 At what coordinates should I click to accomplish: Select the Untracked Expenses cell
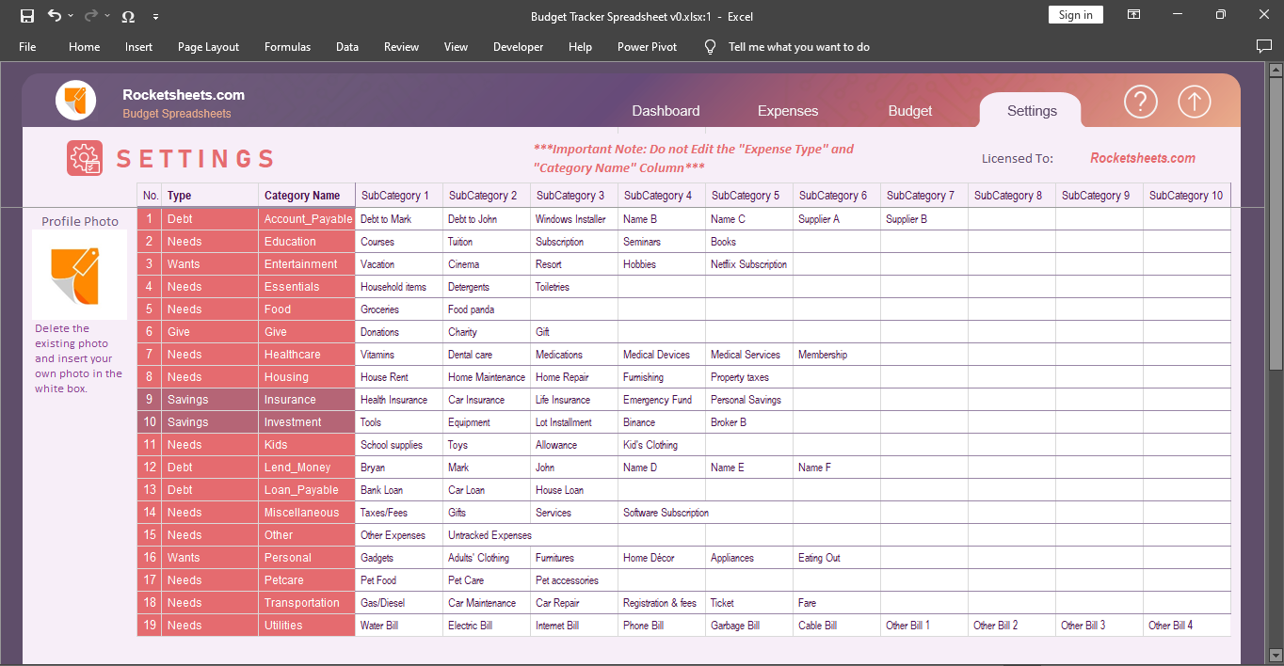tap(487, 535)
